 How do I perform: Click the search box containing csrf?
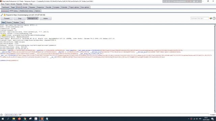point(113,115)
